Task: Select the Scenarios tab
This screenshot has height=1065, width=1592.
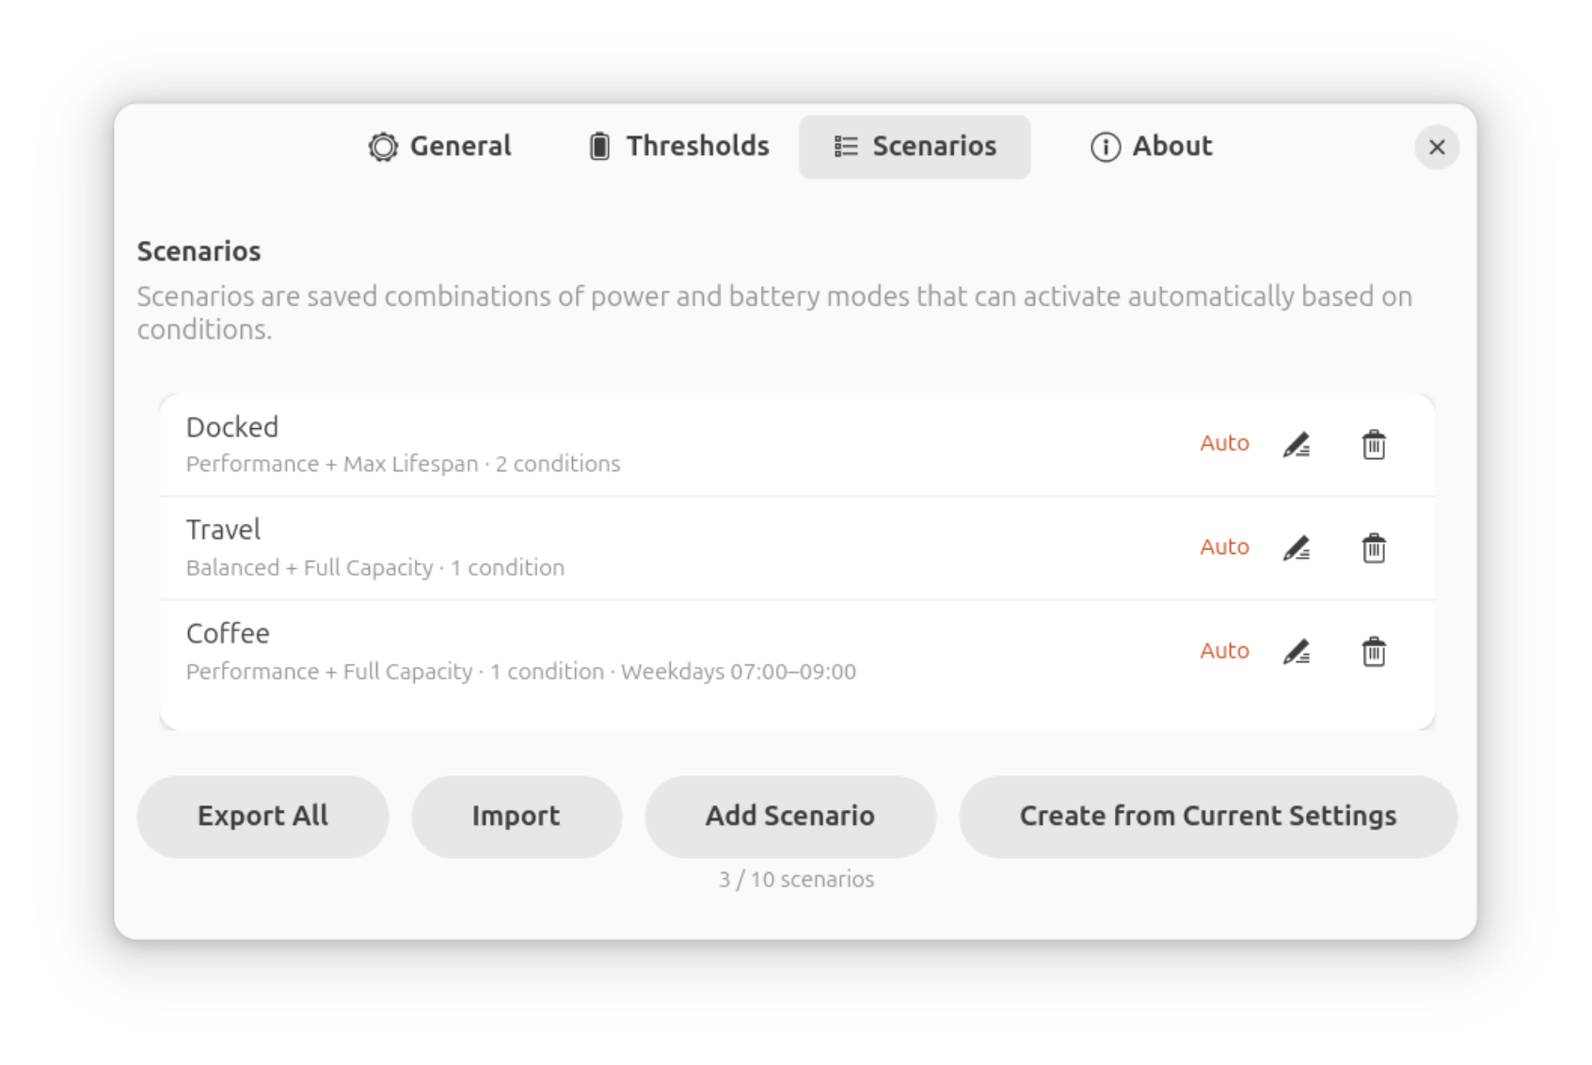Action: pyautogui.click(x=915, y=147)
